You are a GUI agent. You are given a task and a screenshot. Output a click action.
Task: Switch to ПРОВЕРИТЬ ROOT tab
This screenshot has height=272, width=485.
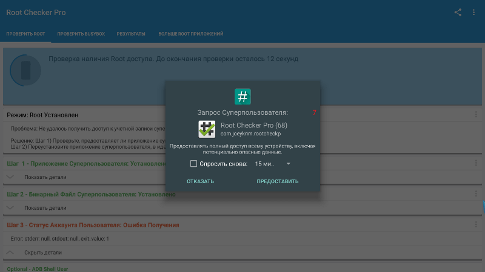(x=25, y=34)
